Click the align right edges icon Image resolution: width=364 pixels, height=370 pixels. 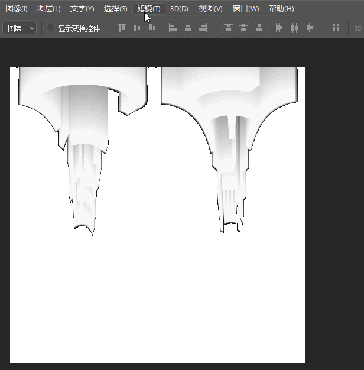point(203,28)
